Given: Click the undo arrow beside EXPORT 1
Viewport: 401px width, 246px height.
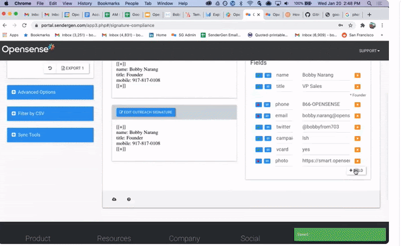Looking at the screenshot, I should pyautogui.click(x=50, y=68).
